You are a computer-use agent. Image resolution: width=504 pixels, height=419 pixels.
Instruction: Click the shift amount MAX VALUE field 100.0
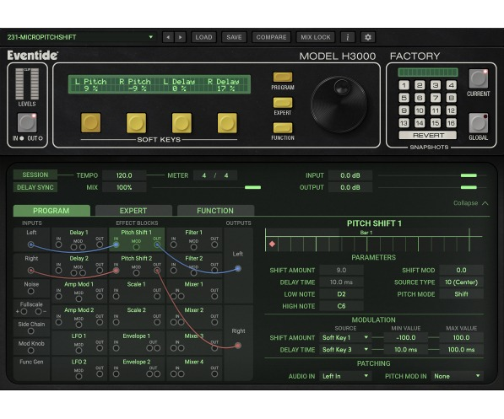pyautogui.click(x=461, y=338)
